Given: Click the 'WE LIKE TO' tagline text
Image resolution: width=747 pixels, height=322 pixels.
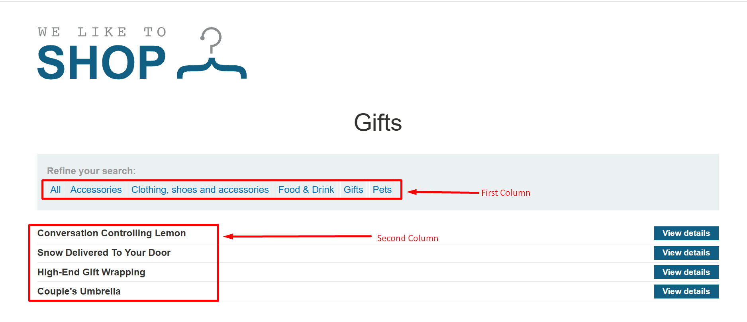Looking at the screenshot, I should [102, 32].
